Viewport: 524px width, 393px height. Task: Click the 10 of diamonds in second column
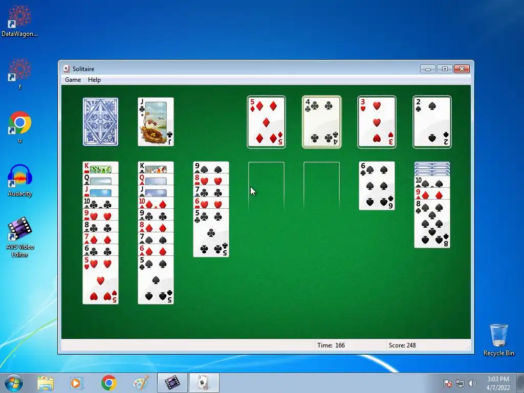(x=156, y=203)
